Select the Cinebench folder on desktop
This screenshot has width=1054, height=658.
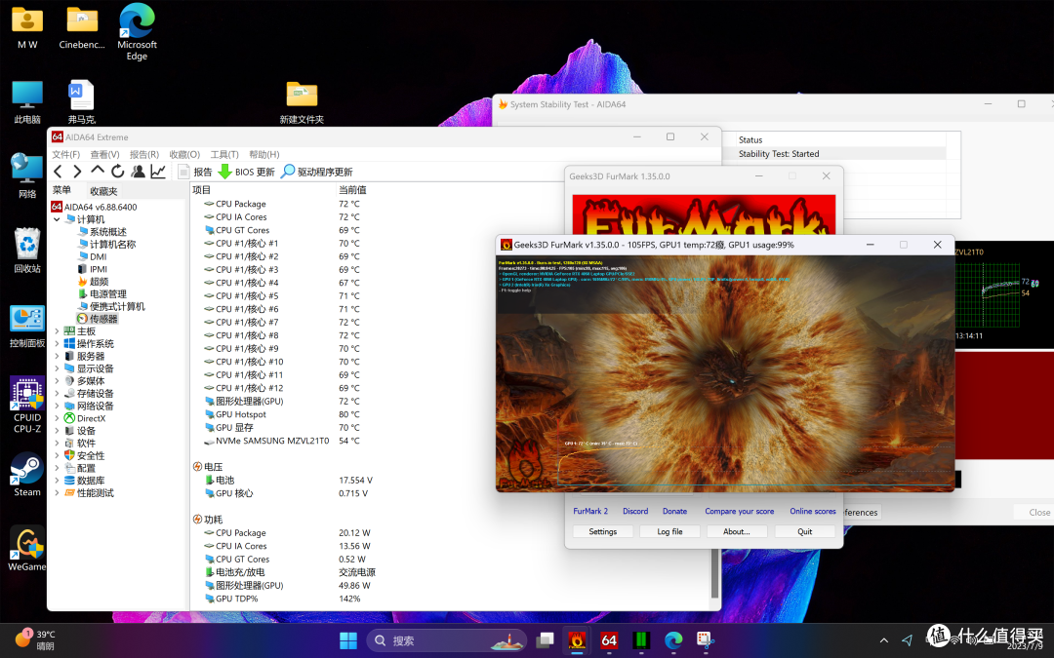click(x=82, y=27)
